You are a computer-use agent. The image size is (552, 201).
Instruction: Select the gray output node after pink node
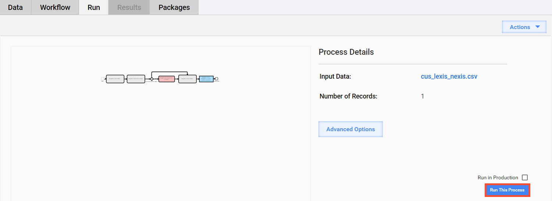188,79
